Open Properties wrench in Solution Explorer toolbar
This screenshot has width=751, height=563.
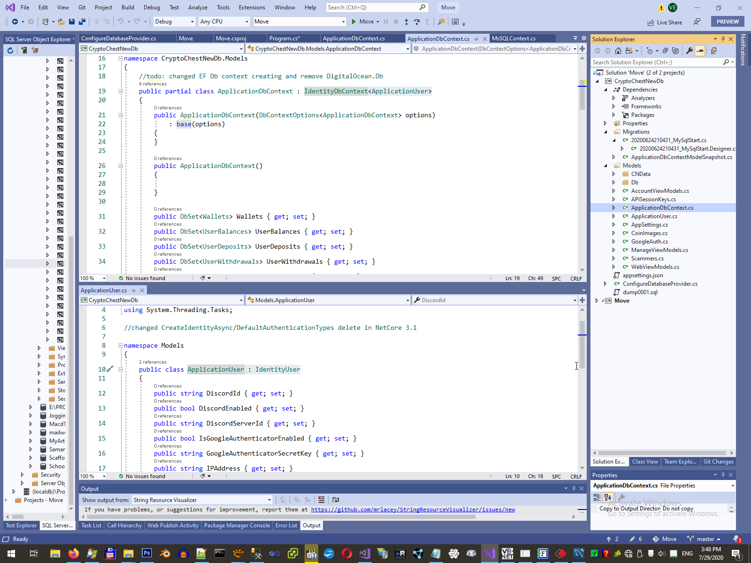[689, 51]
